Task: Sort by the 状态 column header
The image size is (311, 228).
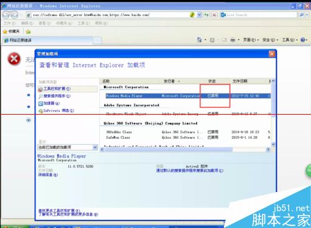Action: tap(212, 81)
